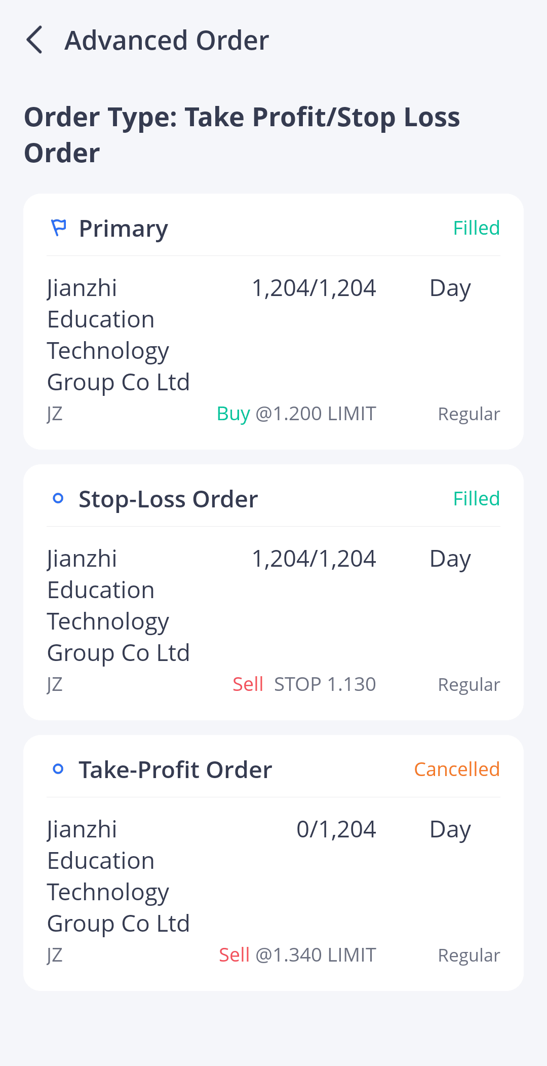Tap the Advanced Order page title
The image size is (547, 1066).
click(x=167, y=41)
